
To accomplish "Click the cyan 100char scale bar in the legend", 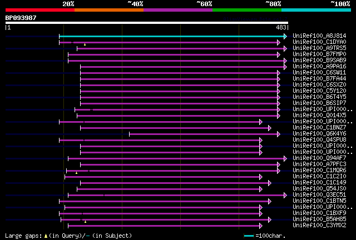I will point(249,236).
